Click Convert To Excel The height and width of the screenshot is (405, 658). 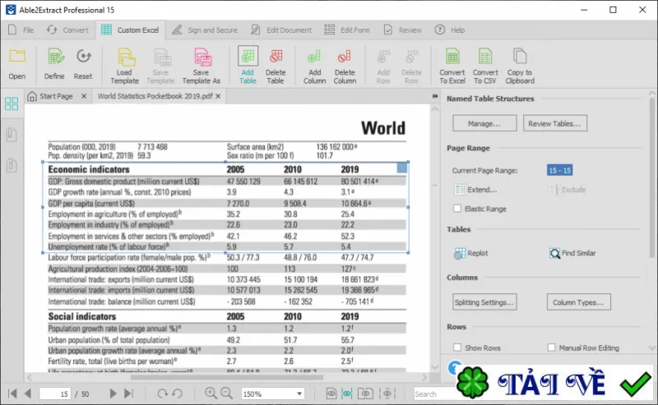(x=452, y=66)
